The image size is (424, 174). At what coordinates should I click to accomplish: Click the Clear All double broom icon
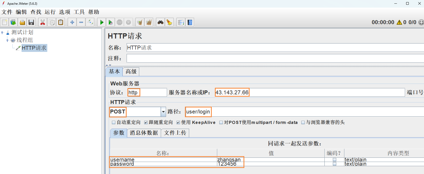pyautogui.click(x=149, y=22)
